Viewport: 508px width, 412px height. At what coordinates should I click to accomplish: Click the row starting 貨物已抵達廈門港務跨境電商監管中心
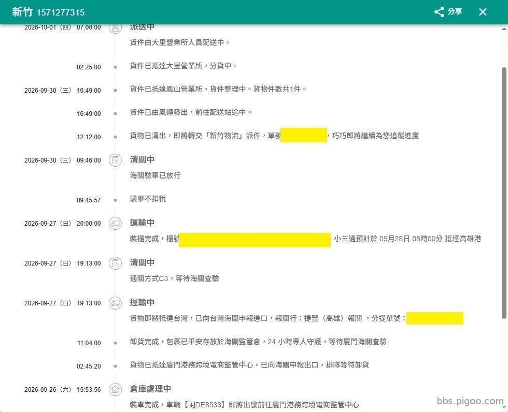click(249, 365)
